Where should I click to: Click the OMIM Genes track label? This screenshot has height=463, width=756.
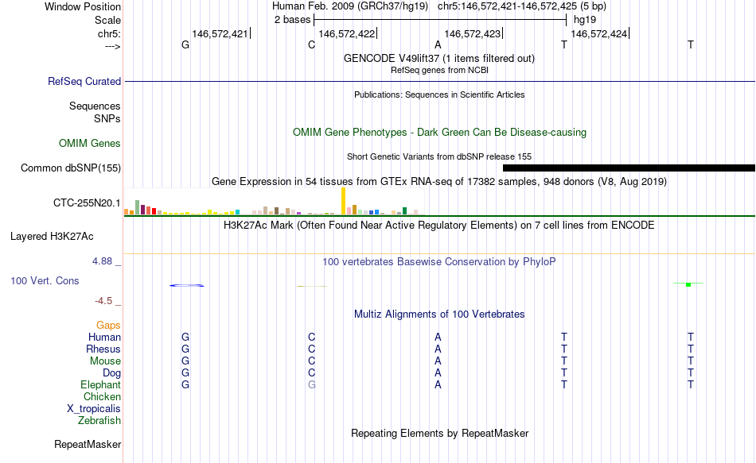[x=90, y=144]
